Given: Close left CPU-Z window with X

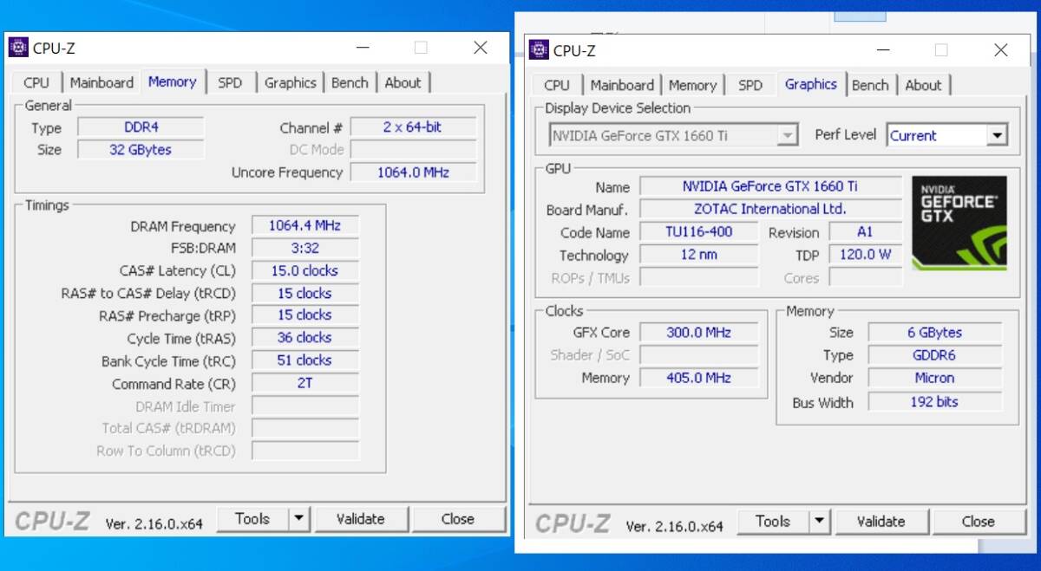Looking at the screenshot, I should pos(480,48).
